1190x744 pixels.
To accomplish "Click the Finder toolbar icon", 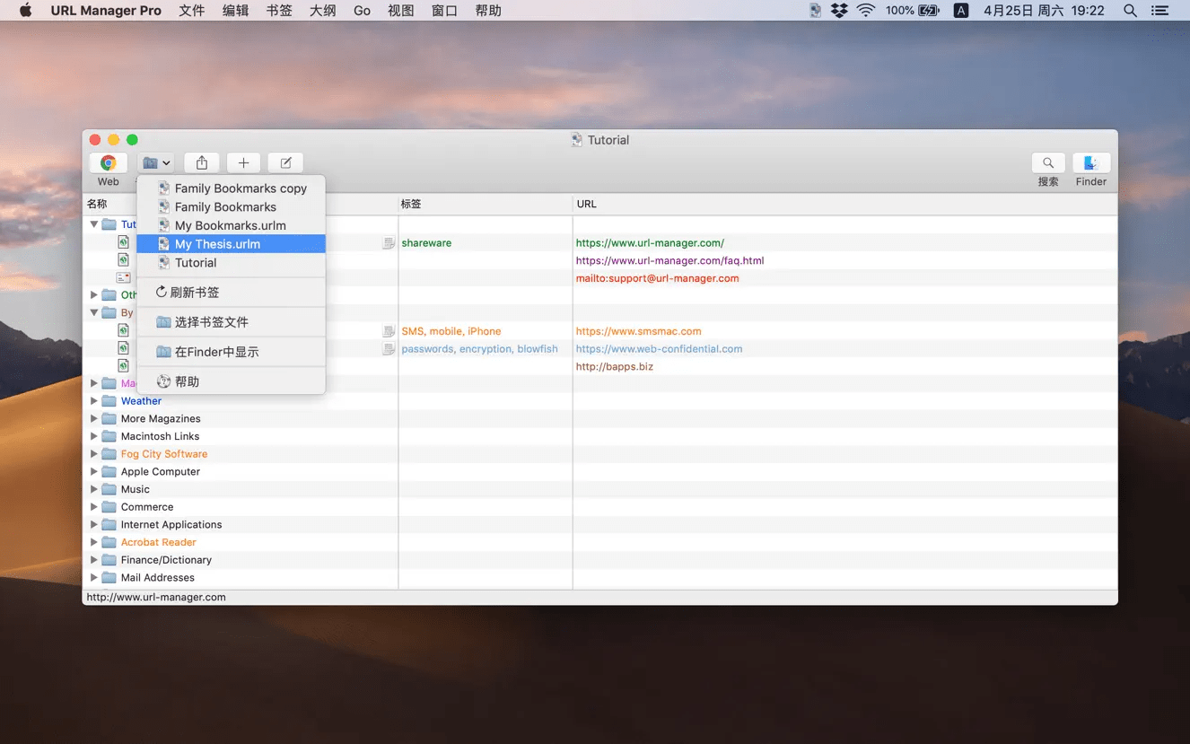I will pyautogui.click(x=1091, y=163).
